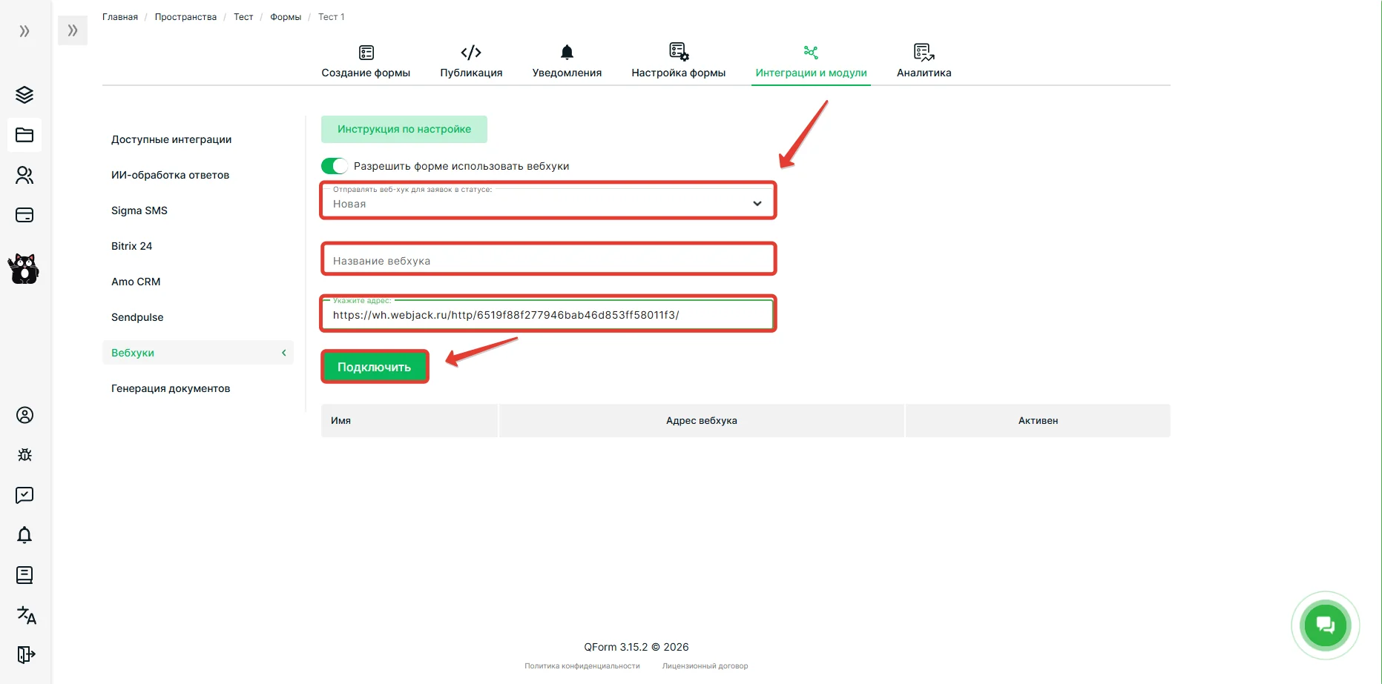Open Инструкция по настройке button
The height and width of the screenshot is (684, 1382).
coord(404,129)
